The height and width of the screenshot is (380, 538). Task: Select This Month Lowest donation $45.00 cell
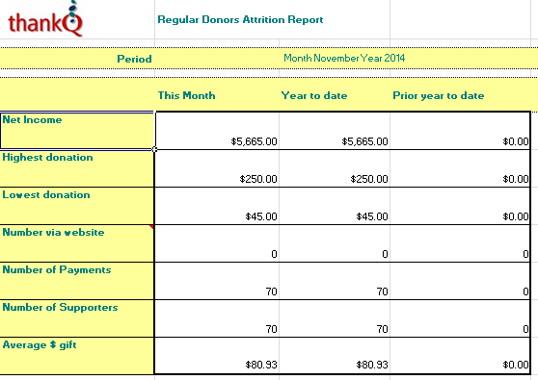pyautogui.click(x=217, y=206)
